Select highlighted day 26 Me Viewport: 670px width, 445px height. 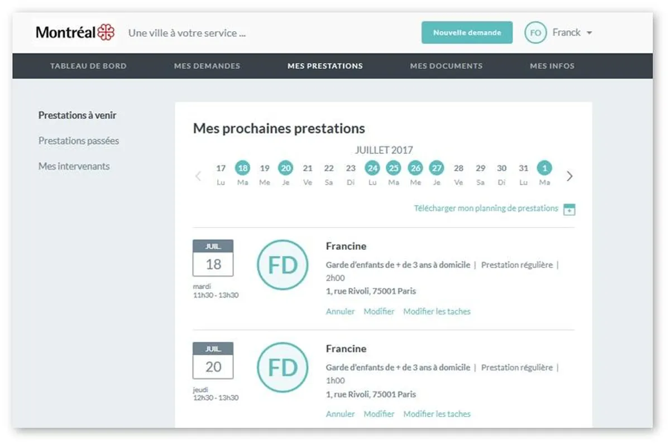[415, 174]
